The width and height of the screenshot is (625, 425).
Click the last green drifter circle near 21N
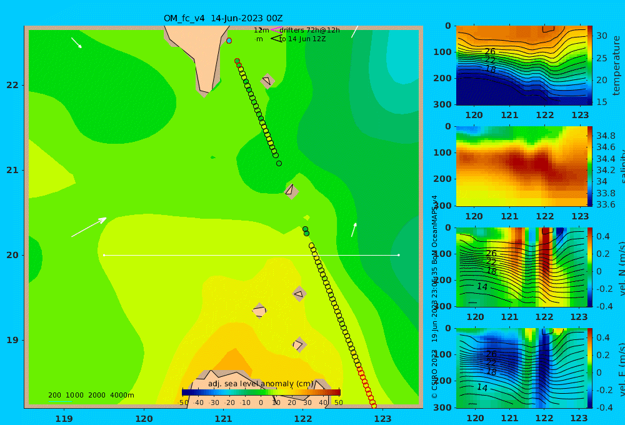[279, 164]
